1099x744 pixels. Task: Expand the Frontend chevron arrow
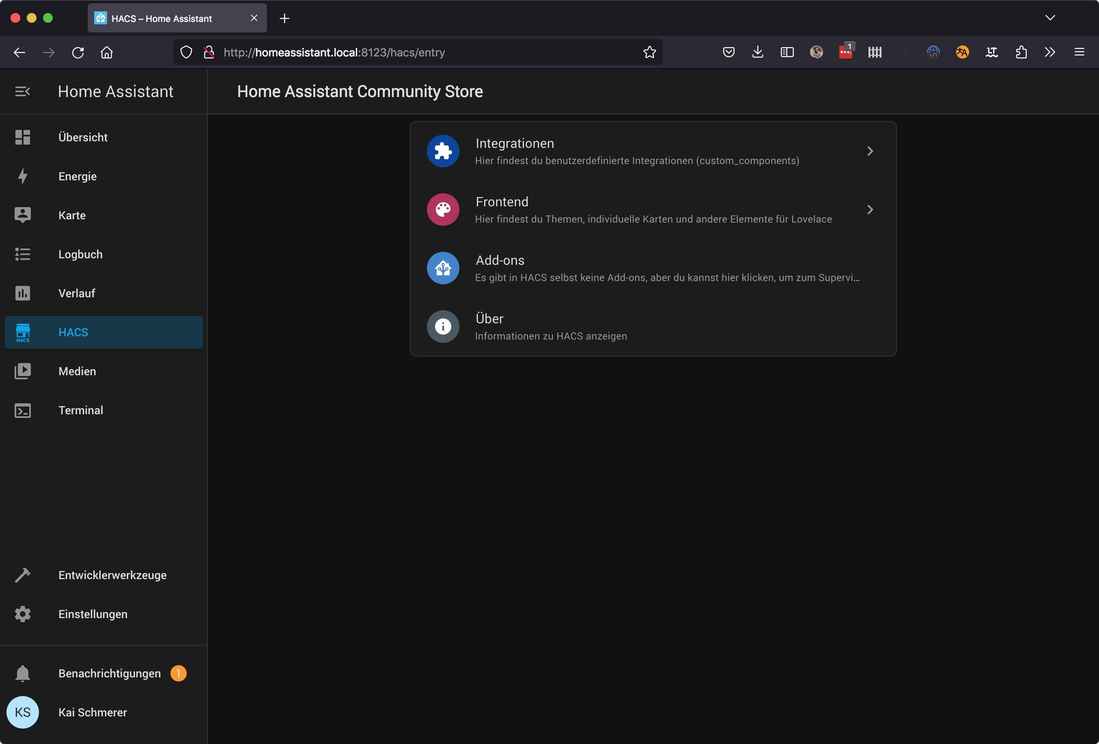tap(870, 210)
